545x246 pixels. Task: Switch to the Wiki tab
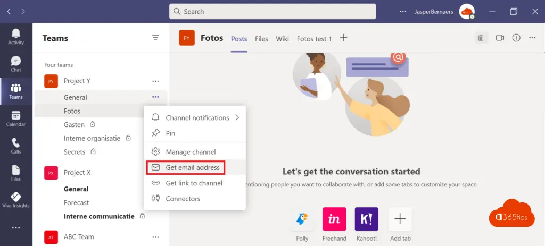coord(282,39)
